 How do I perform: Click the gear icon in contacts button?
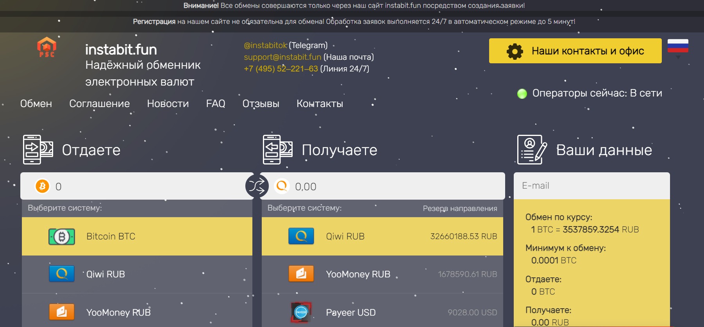click(x=515, y=51)
